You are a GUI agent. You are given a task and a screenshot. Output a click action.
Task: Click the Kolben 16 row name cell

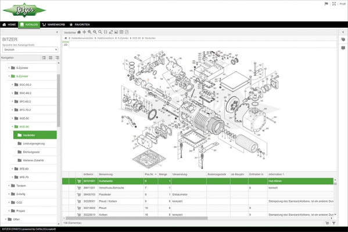click(121, 215)
